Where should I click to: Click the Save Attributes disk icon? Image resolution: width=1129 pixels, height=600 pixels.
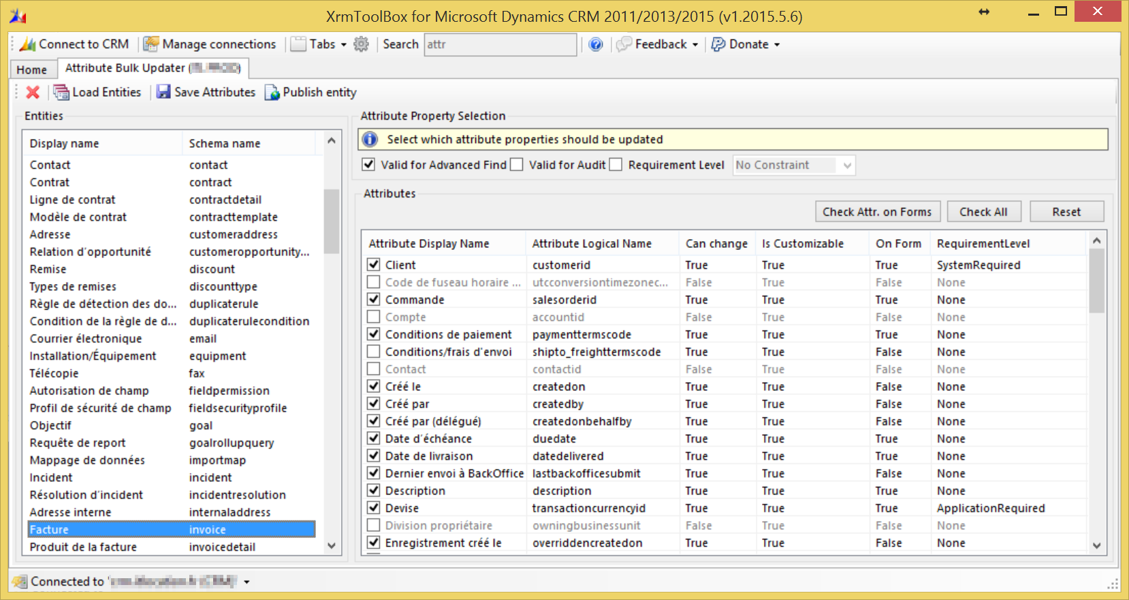click(x=163, y=92)
